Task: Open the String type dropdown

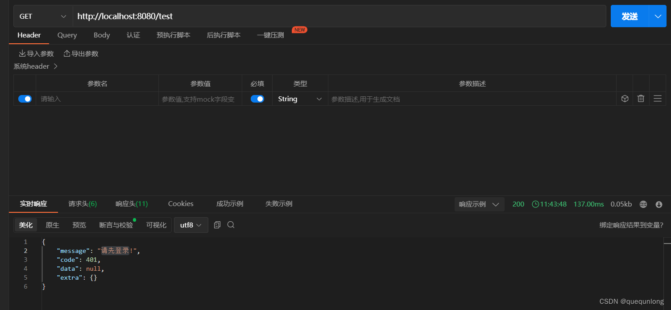Action: pos(299,99)
